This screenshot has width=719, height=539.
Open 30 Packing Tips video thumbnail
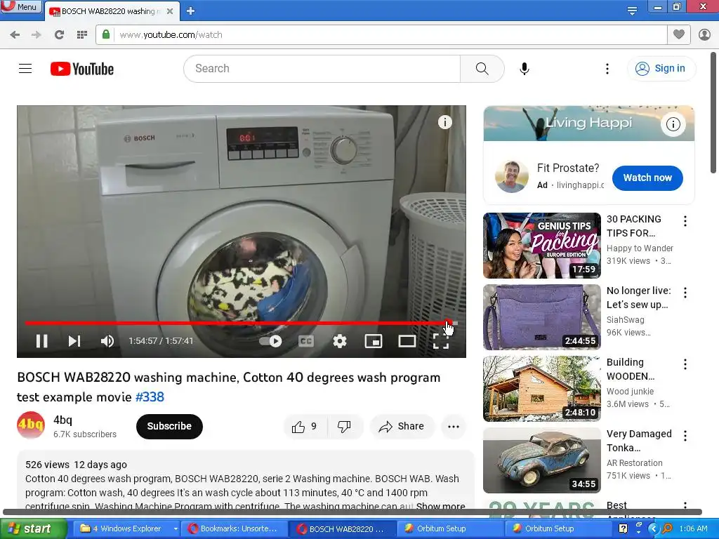point(542,246)
